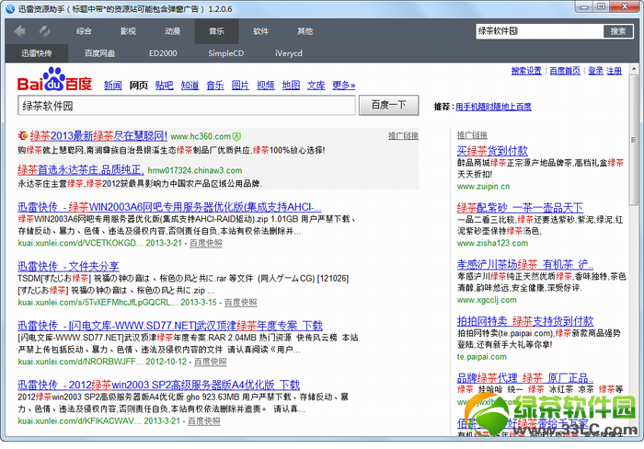Open the 影视 category tab
Screen dimensions: 644x449
tap(128, 31)
